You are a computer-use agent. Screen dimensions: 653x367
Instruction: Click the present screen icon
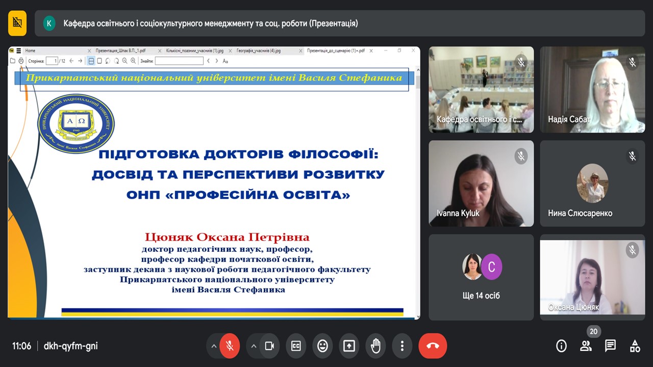(x=349, y=346)
